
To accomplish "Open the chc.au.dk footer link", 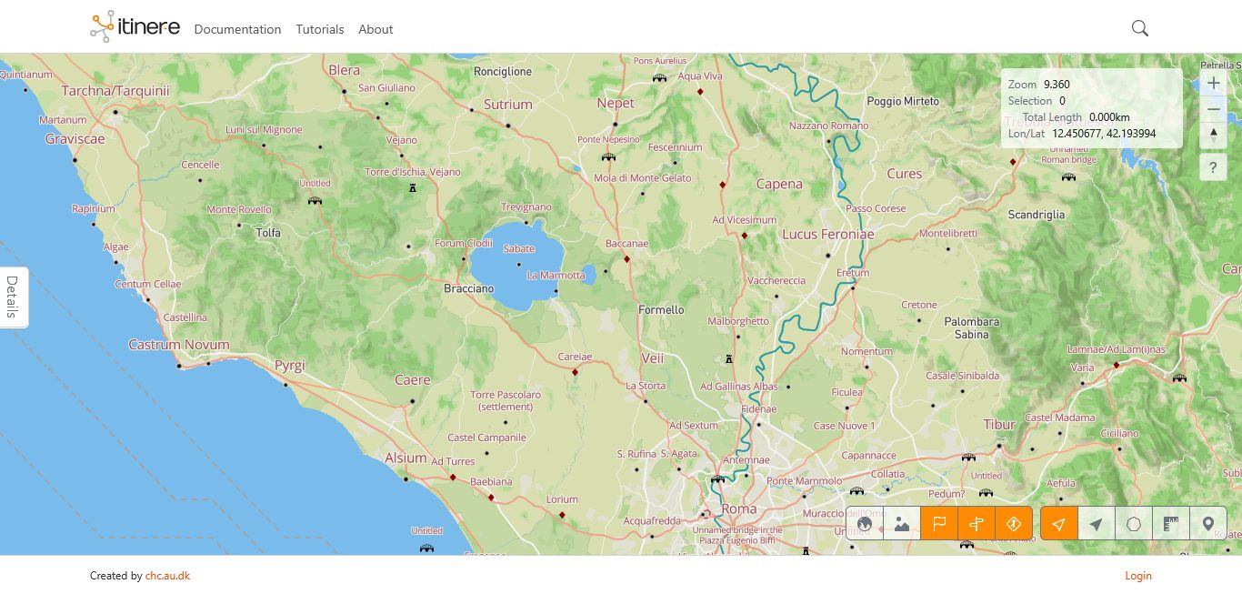I will (167, 576).
